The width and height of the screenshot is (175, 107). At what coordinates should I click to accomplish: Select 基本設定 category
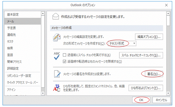23,14
